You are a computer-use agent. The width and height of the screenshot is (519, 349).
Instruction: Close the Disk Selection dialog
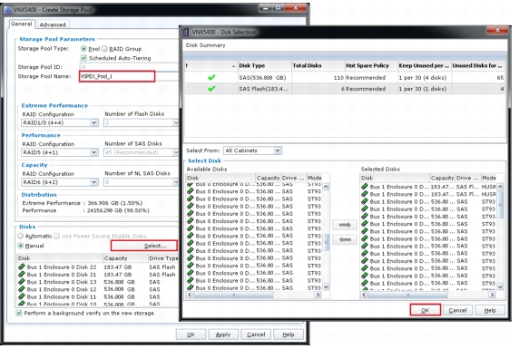pos(497,30)
